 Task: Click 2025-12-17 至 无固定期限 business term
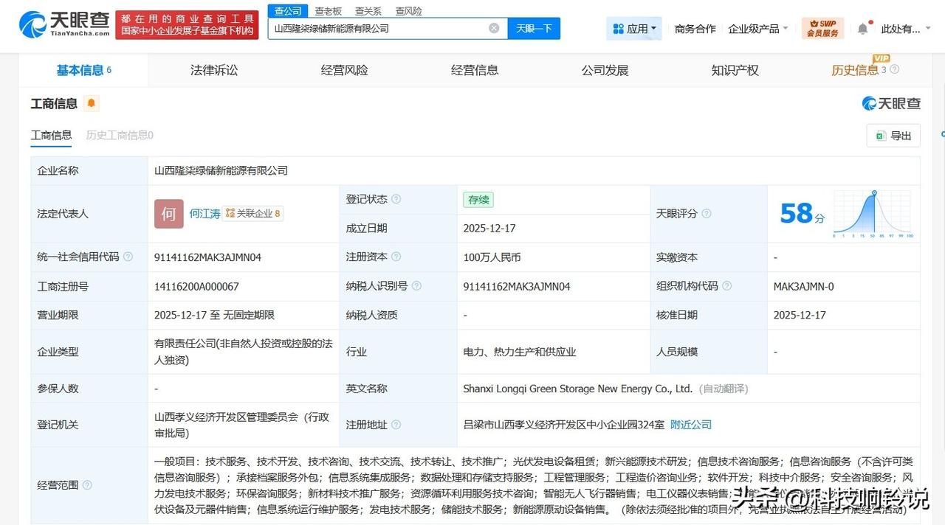pos(214,315)
